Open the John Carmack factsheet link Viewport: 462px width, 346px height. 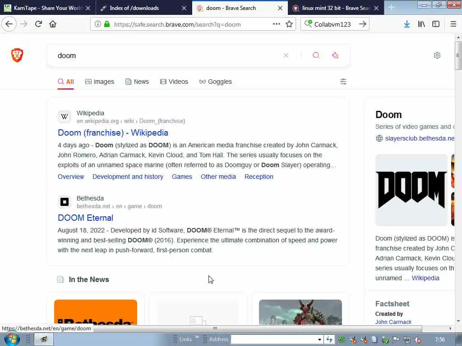393,322
